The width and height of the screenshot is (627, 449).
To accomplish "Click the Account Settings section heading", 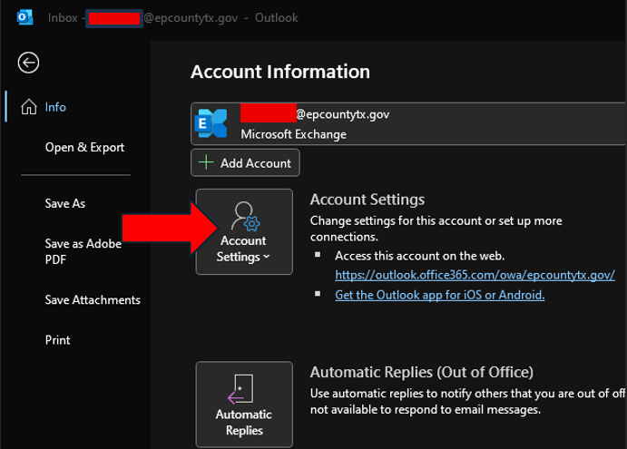I will [367, 200].
